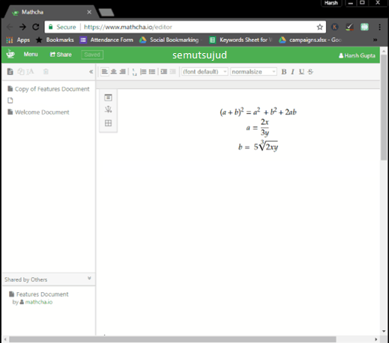
Task: Click the duplicate document icon in sidebar toolbar
Action: (x=21, y=72)
